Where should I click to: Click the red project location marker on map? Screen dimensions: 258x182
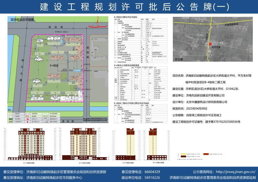pos(210,44)
